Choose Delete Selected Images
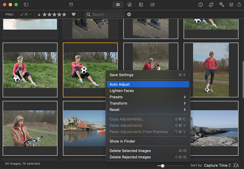 click(x=148, y=151)
